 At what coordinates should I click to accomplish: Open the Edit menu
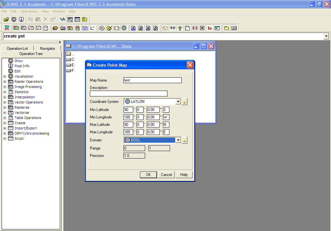click(14, 11)
